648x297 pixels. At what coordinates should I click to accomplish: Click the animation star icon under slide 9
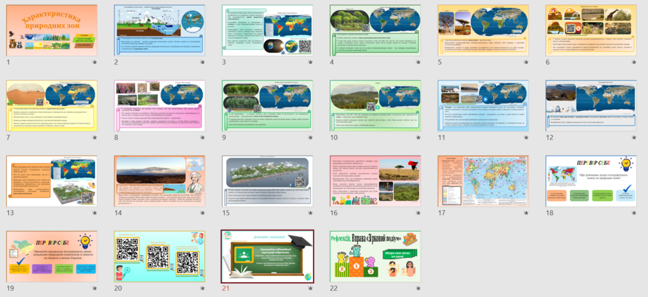click(x=310, y=138)
